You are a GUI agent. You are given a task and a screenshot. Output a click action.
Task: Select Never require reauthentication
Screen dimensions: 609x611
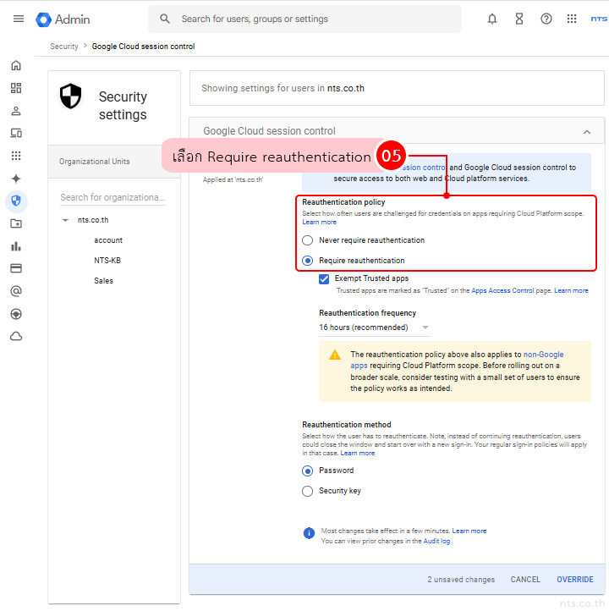click(308, 240)
